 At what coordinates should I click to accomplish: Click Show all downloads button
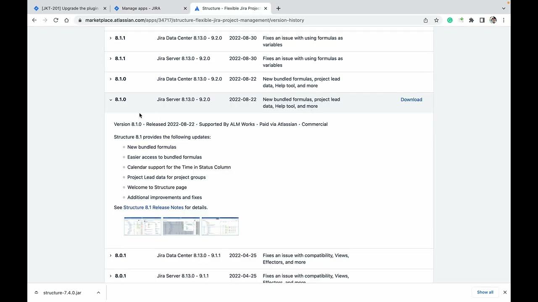485,292
